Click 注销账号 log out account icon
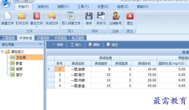The width and height of the screenshot is (189, 110). tap(115, 16)
